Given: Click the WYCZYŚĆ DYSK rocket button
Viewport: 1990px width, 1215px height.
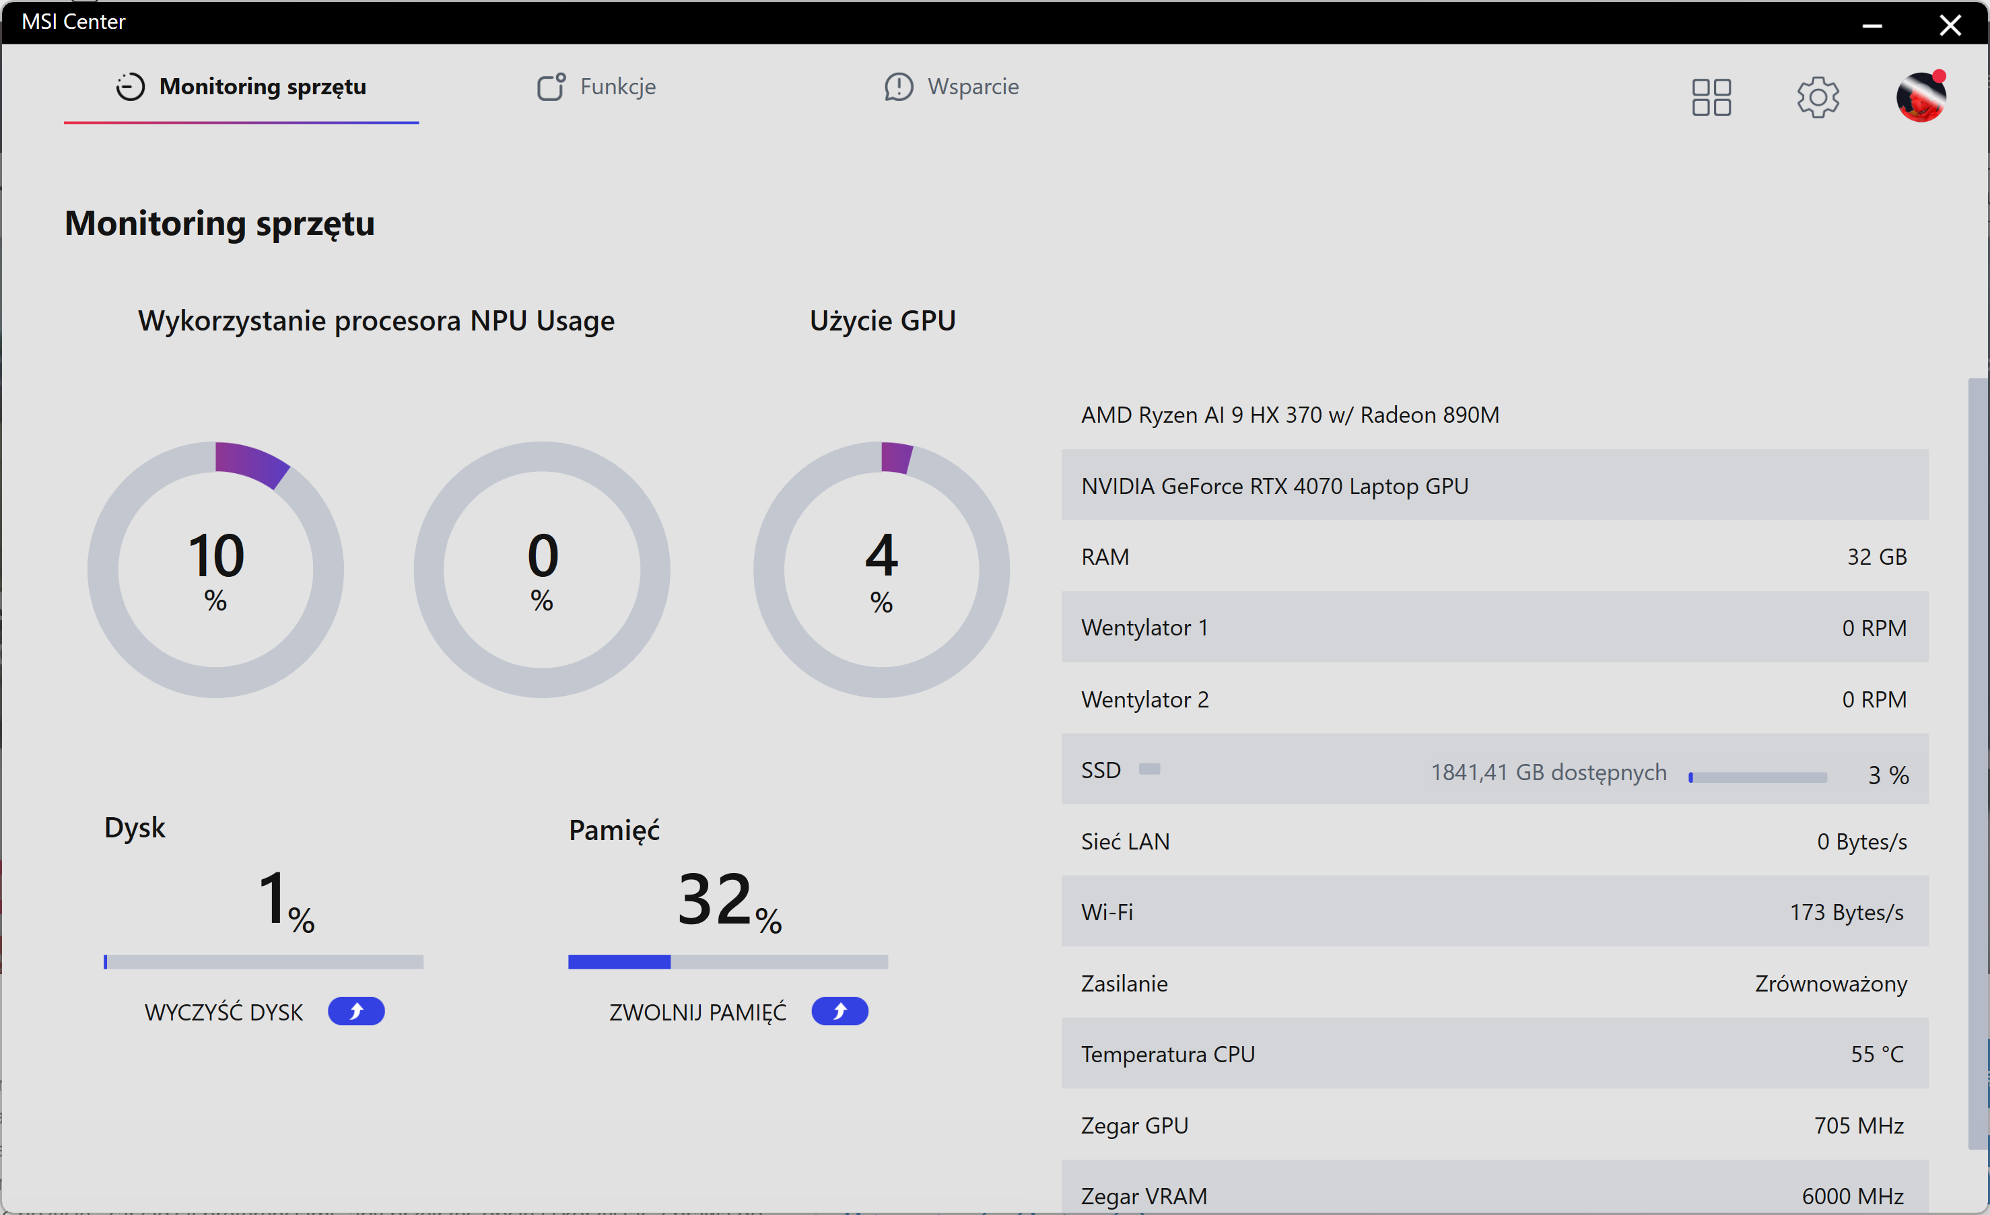Looking at the screenshot, I should click(x=356, y=1011).
